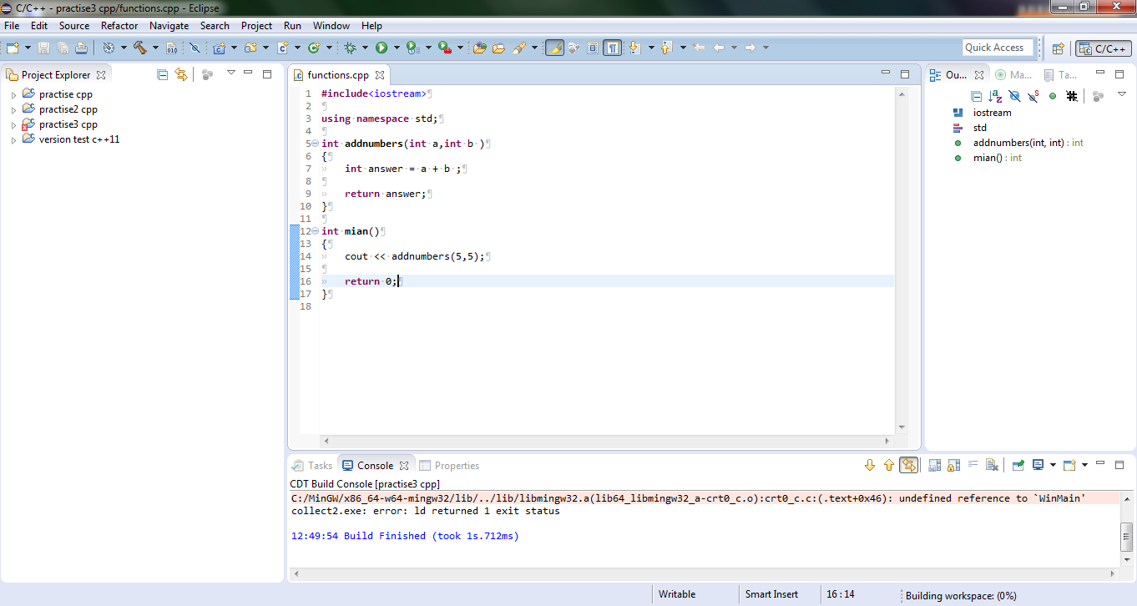Open the Project menu
This screenshot has width=1137, height=606.
pyautogui.click(x=257, y=26)
